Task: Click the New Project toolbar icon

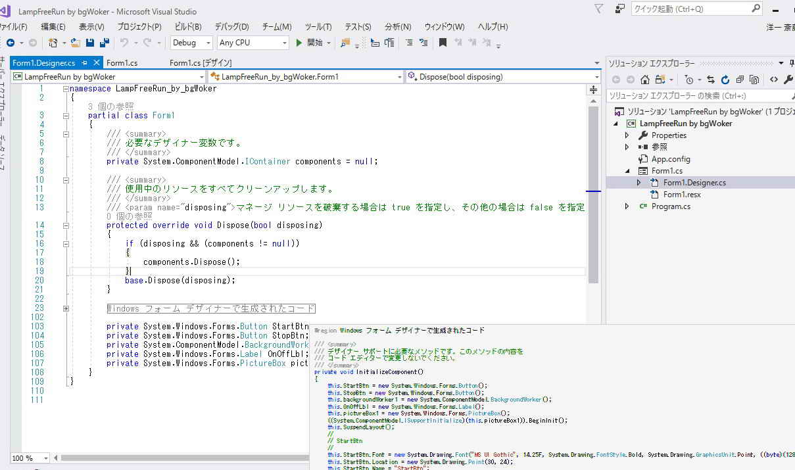Action: [53, 43]
